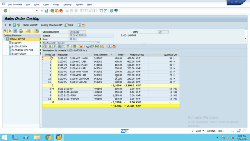Click the Material input field
Image resolution: width=250 pixels, height=141 pixels.
pyautogui.click(x=91, y=36)
